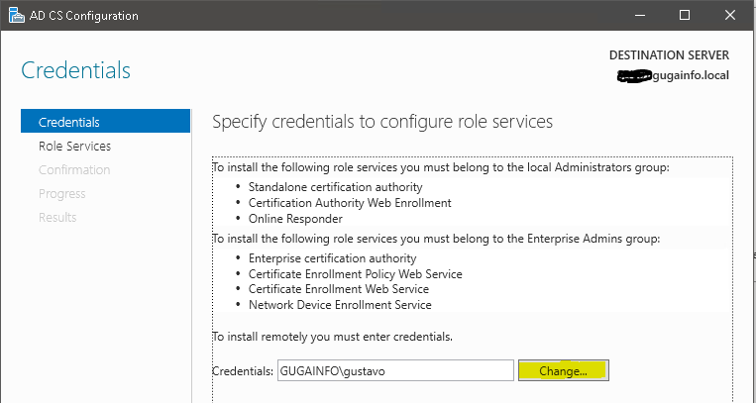Close the AD CS Configuration wizard
This screenshot has height=403, width=756.
coord(730,16)
